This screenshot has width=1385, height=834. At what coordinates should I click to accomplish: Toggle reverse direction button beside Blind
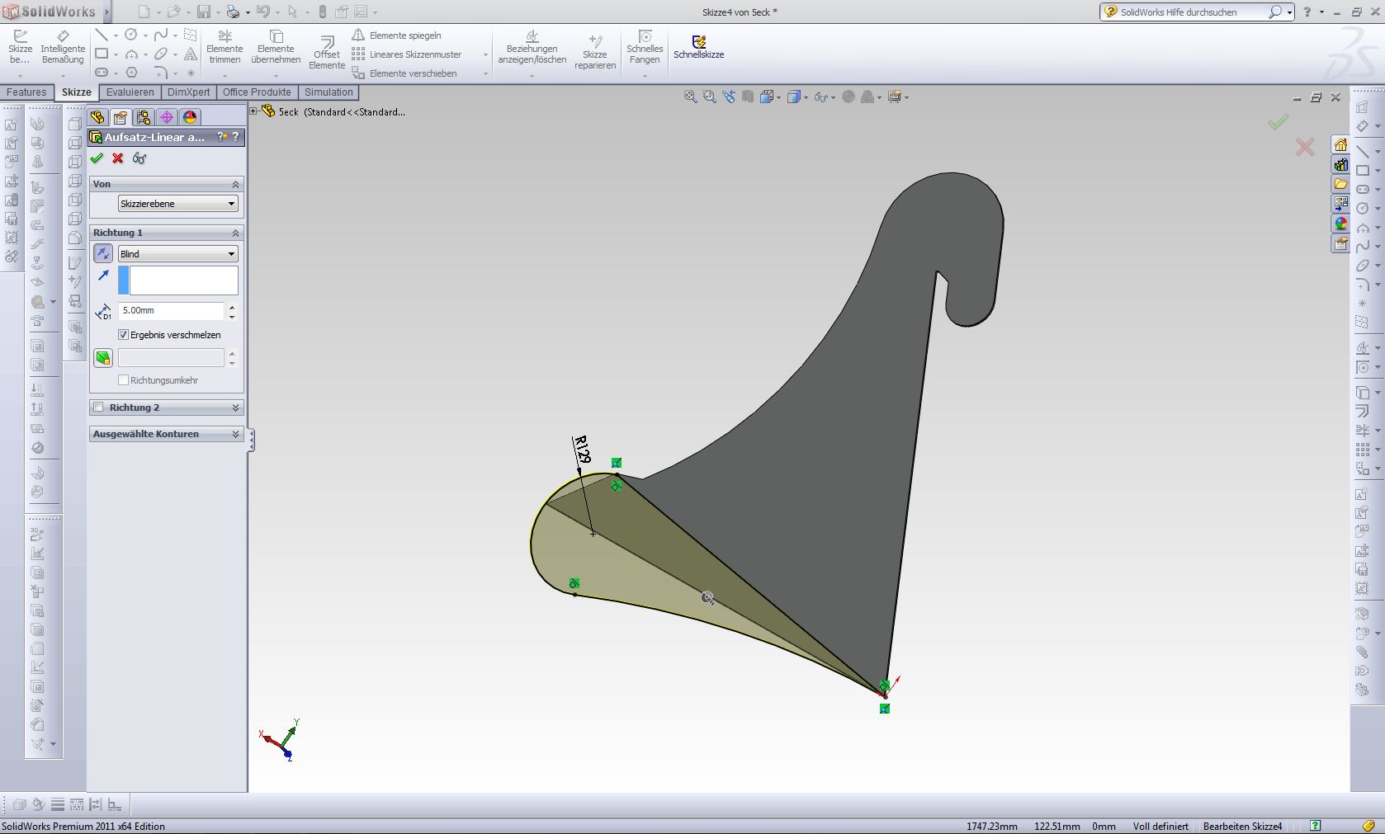pos(102,253)
